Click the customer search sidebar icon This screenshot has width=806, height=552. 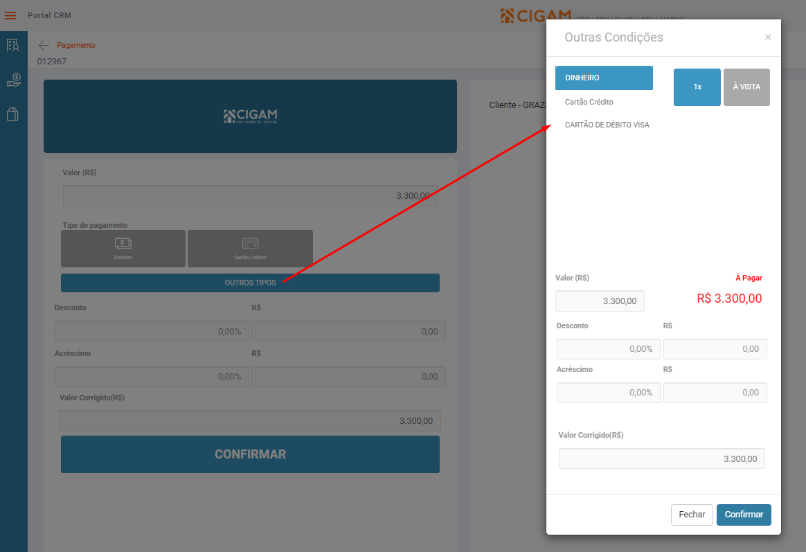point(13,45)
